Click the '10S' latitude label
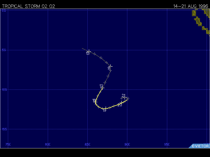The width and height of the screenshot is (210, 157). click(4, 90)
